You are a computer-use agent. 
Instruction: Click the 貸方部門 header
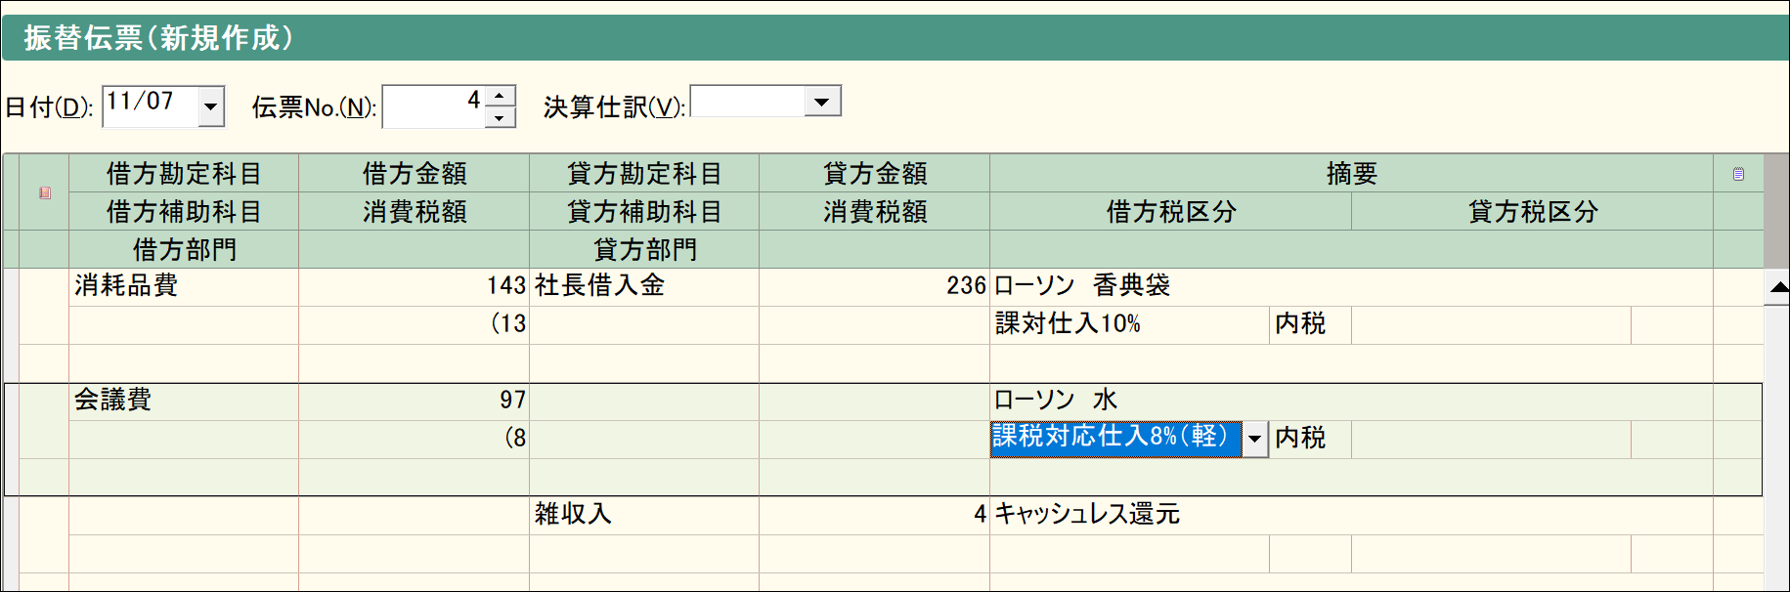644,249
